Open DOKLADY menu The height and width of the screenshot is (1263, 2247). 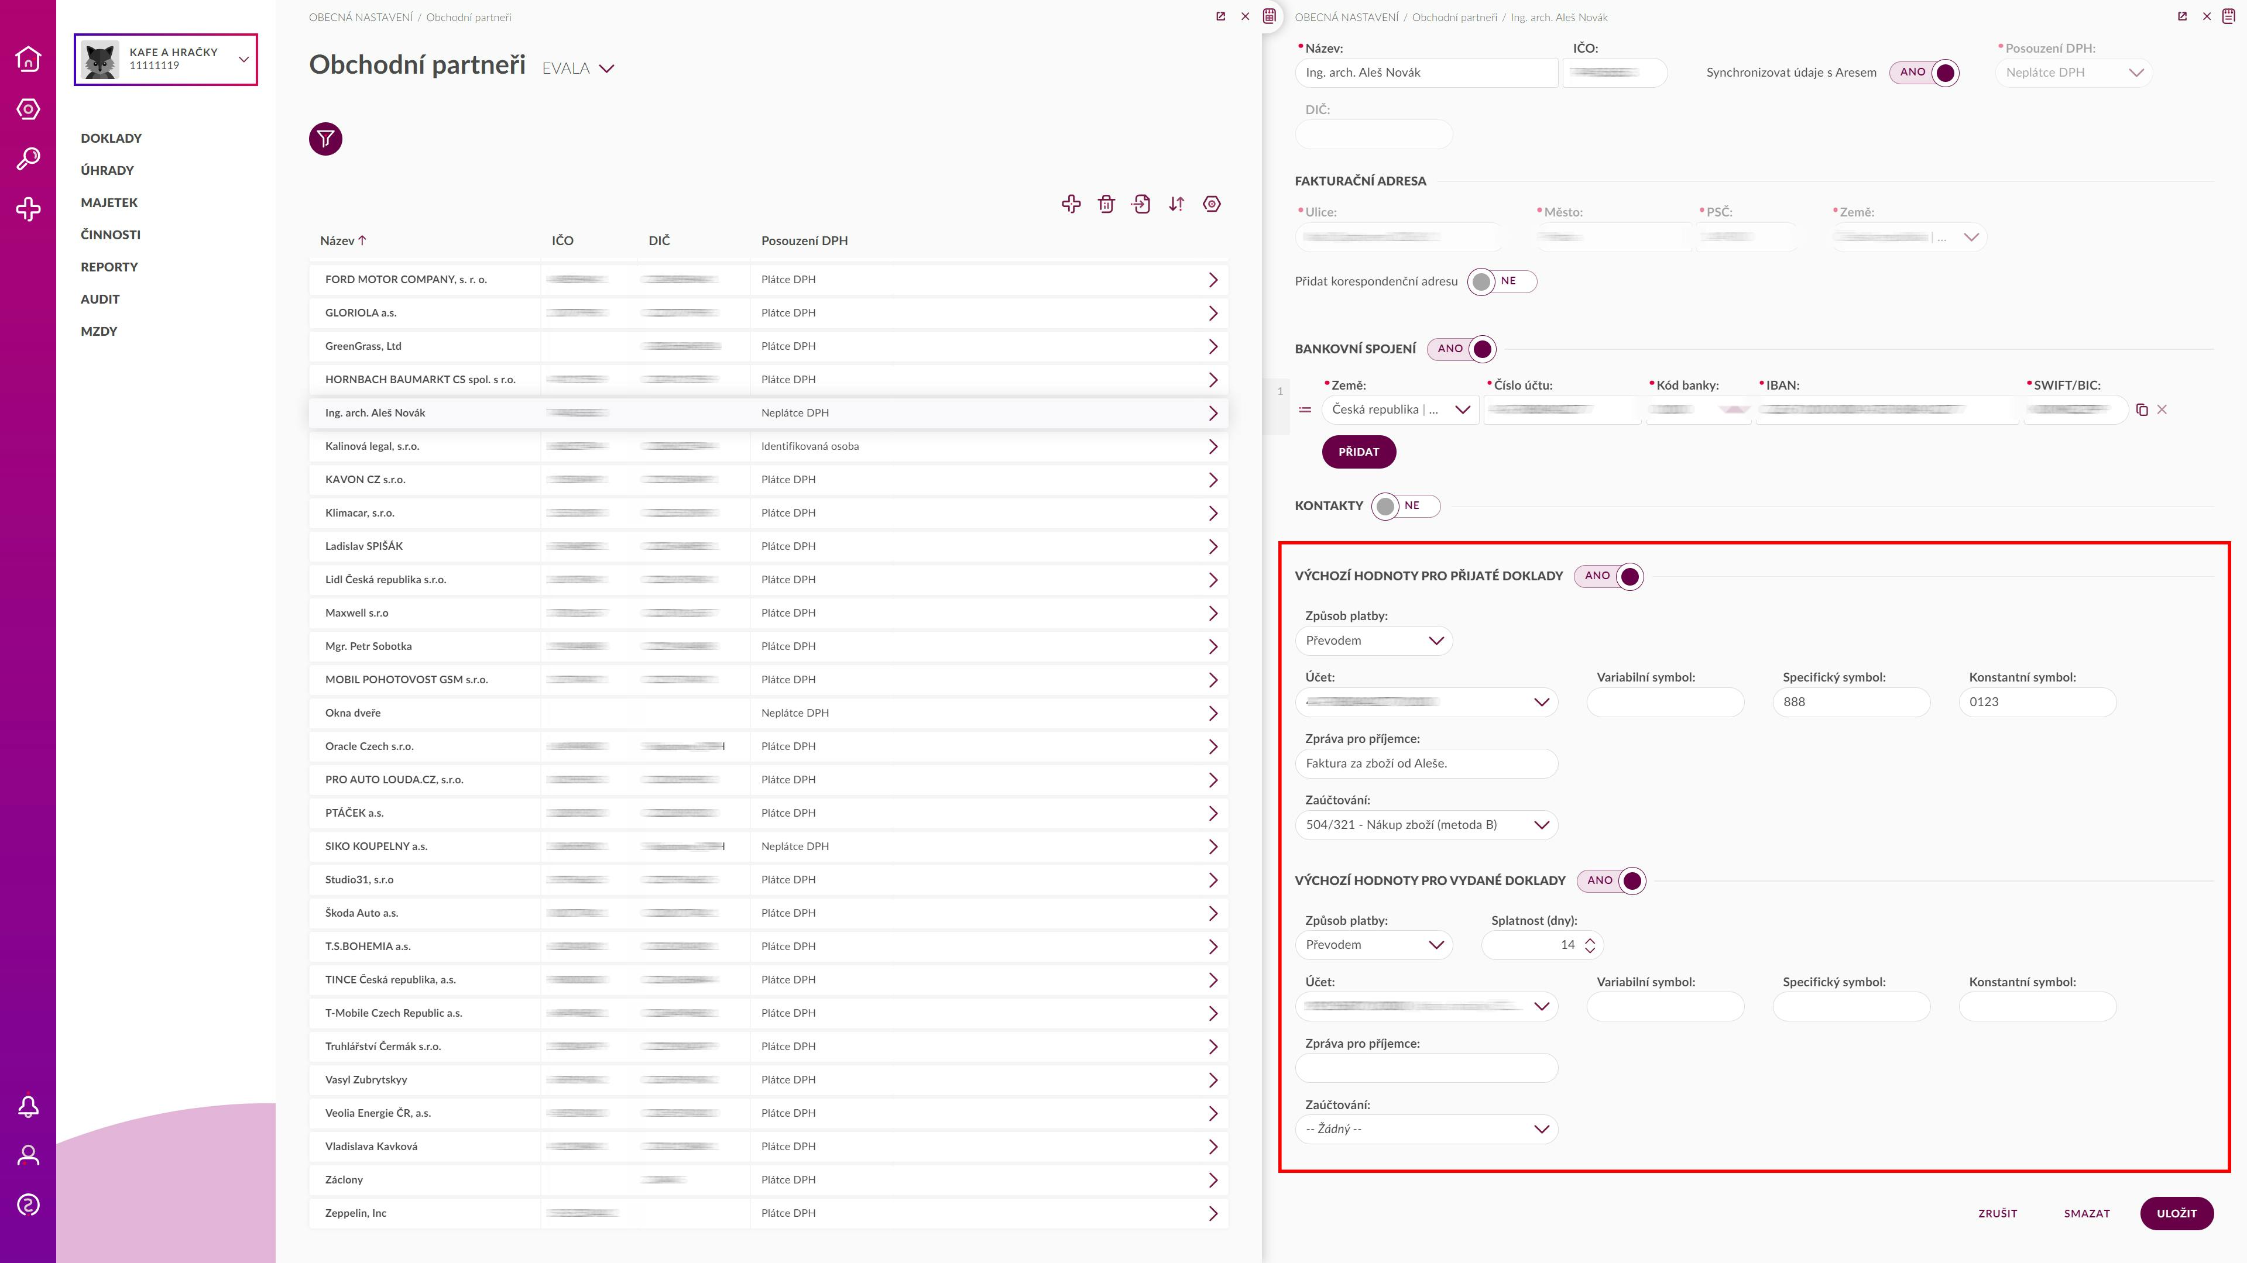pyautogui.click(x=111, y=139)
